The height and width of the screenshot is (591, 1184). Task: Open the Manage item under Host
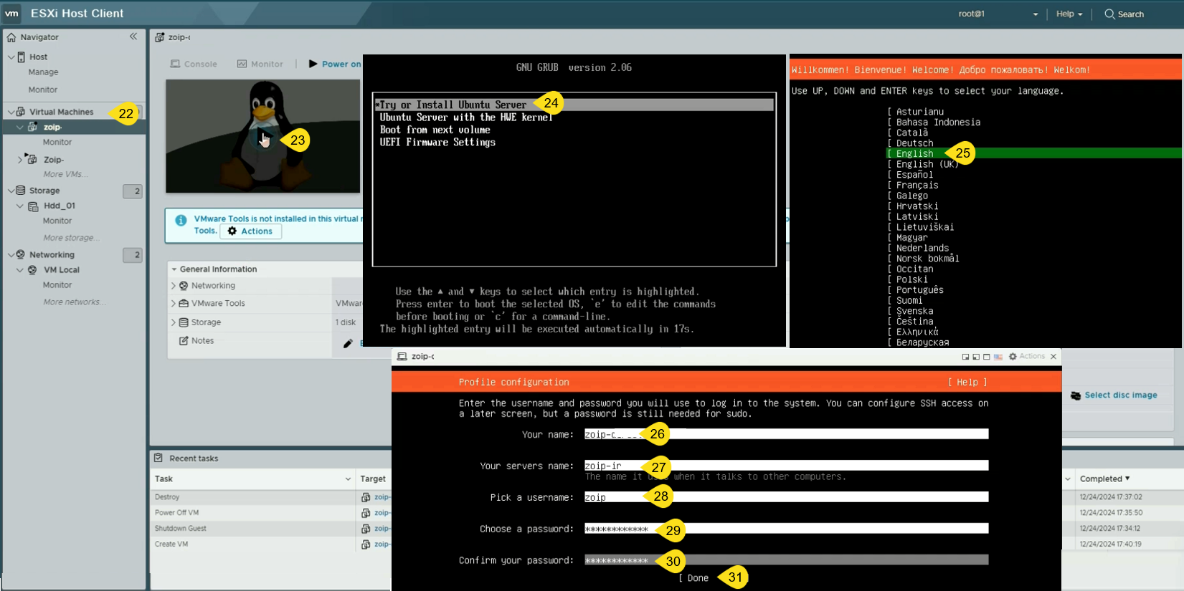tap(43, 72)
